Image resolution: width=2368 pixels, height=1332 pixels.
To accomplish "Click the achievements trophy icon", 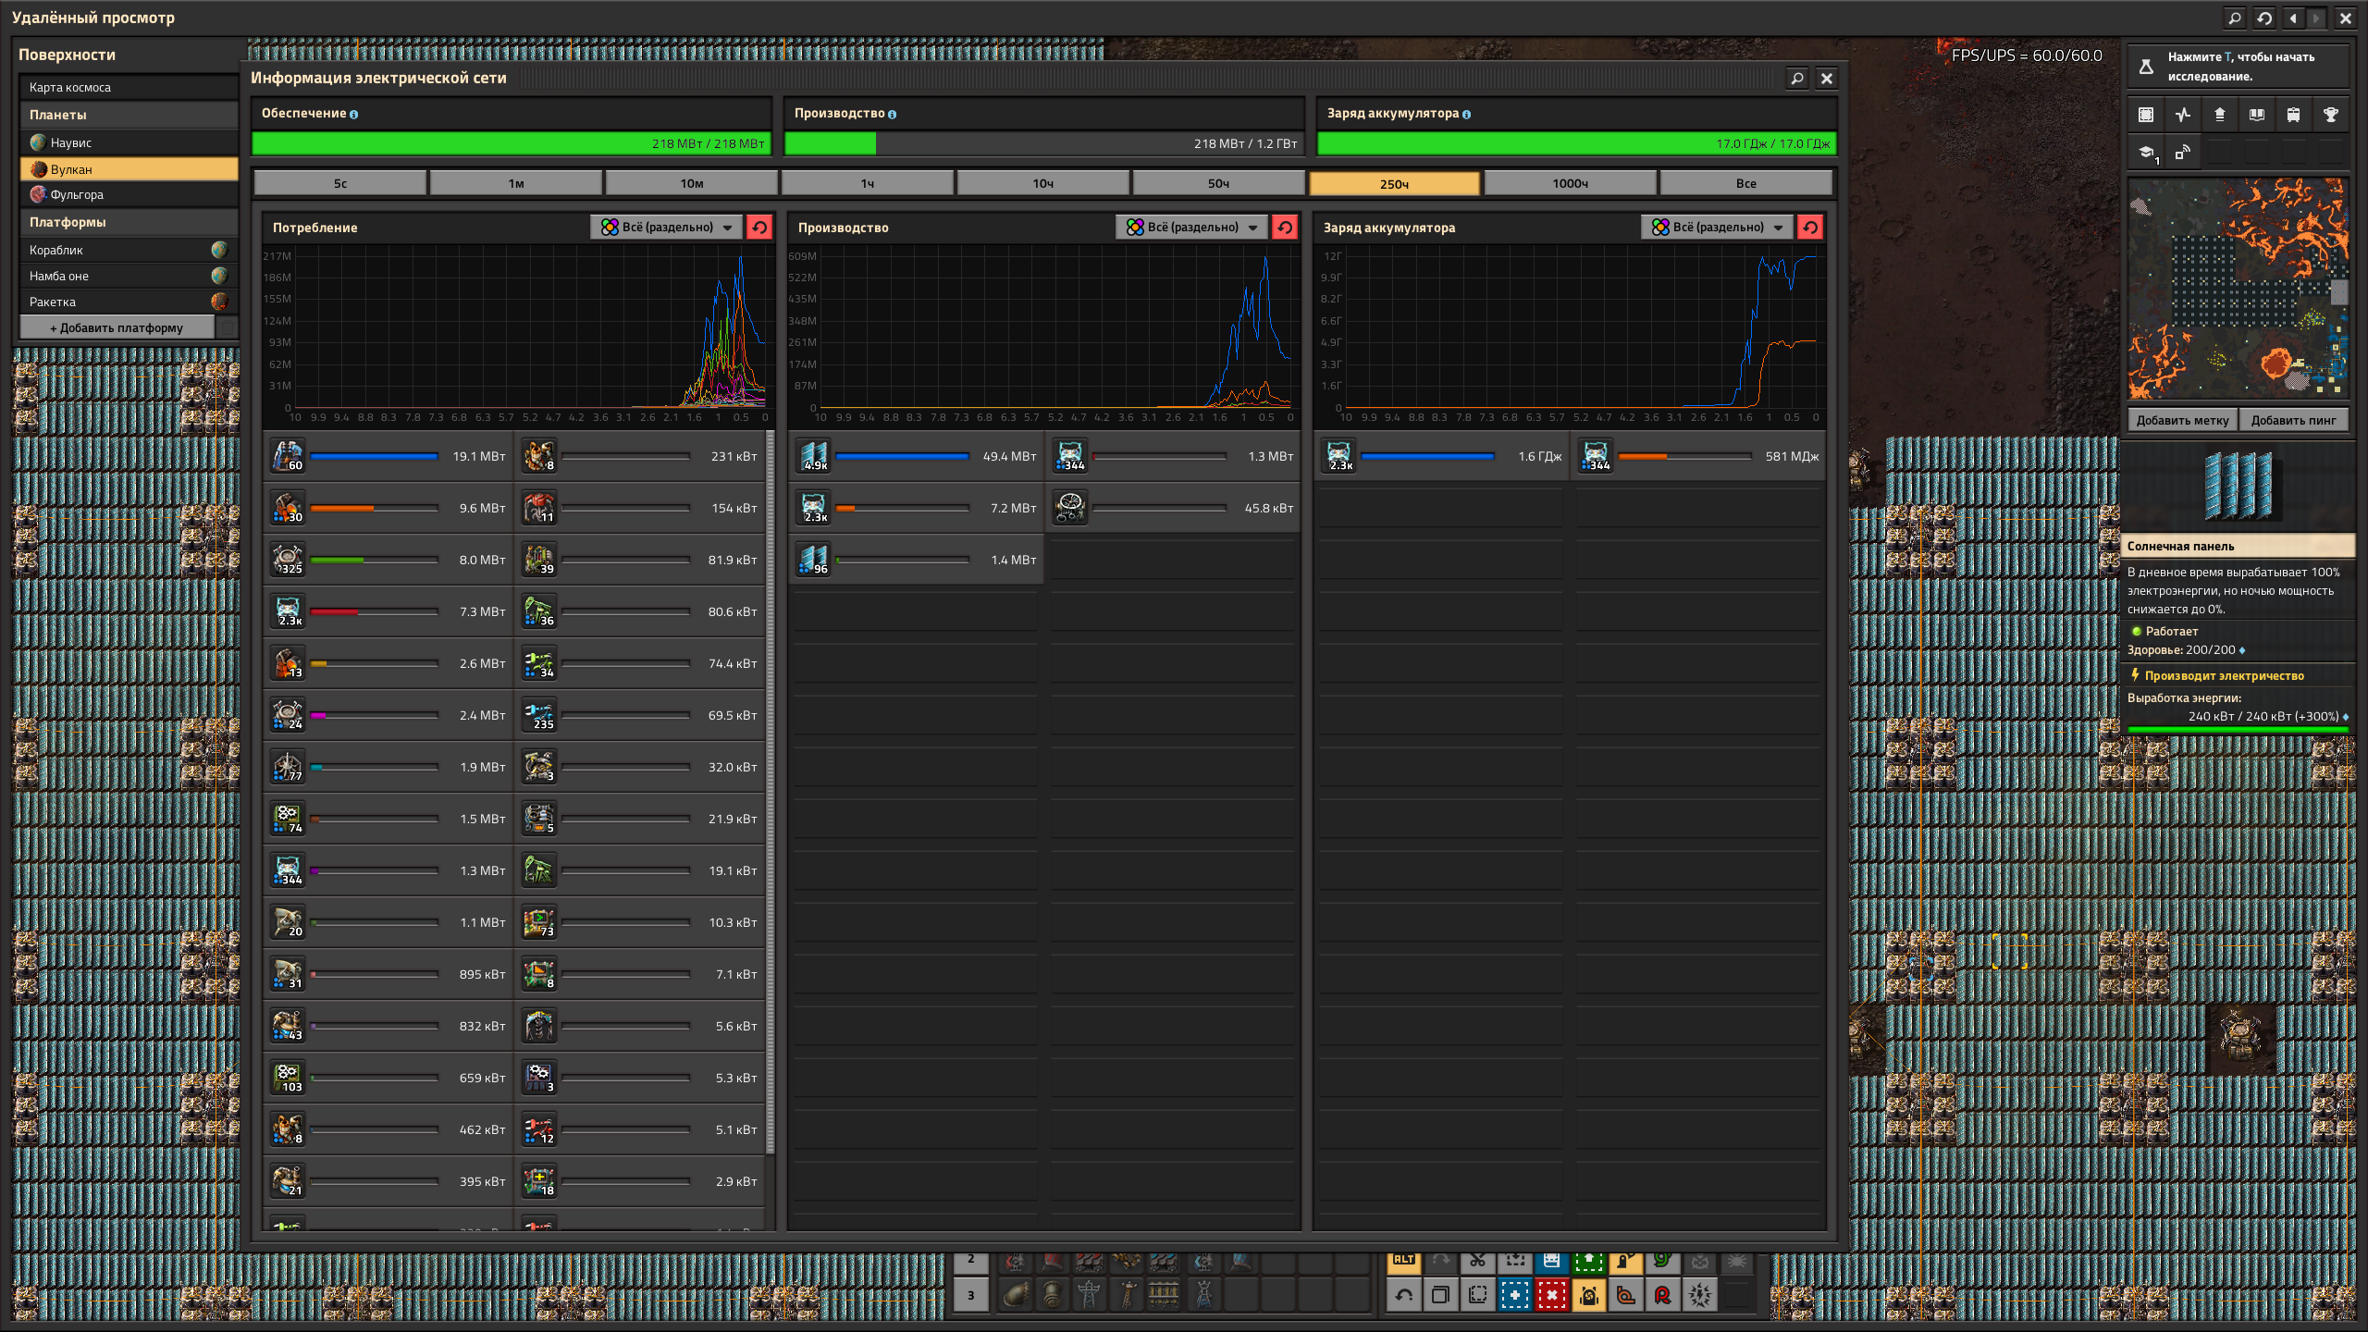I will tap(2331, 115).
